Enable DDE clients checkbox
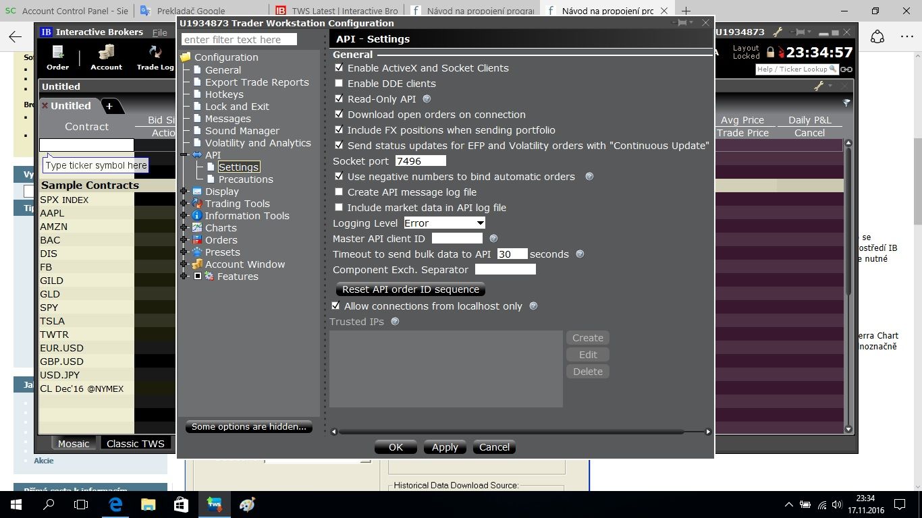This screenshot has width=922, height=518. 339,84
